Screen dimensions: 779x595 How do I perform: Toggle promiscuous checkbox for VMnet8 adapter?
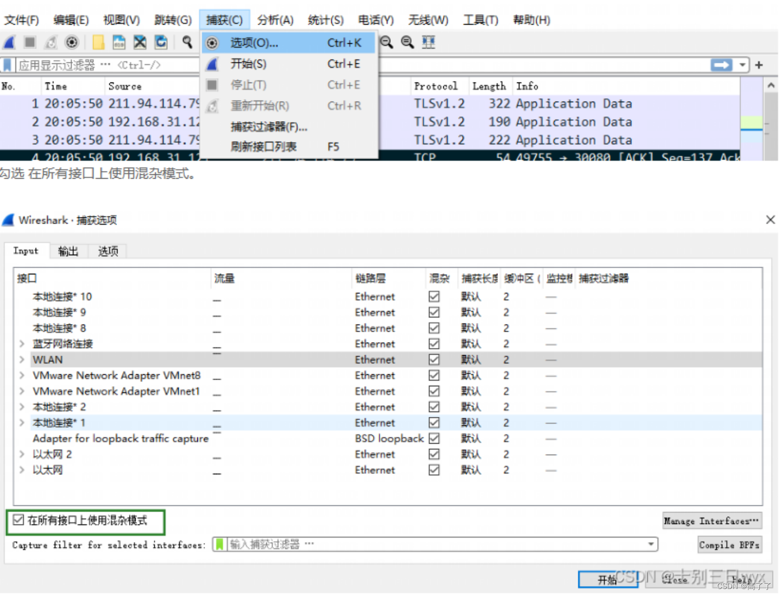(434, 375)
